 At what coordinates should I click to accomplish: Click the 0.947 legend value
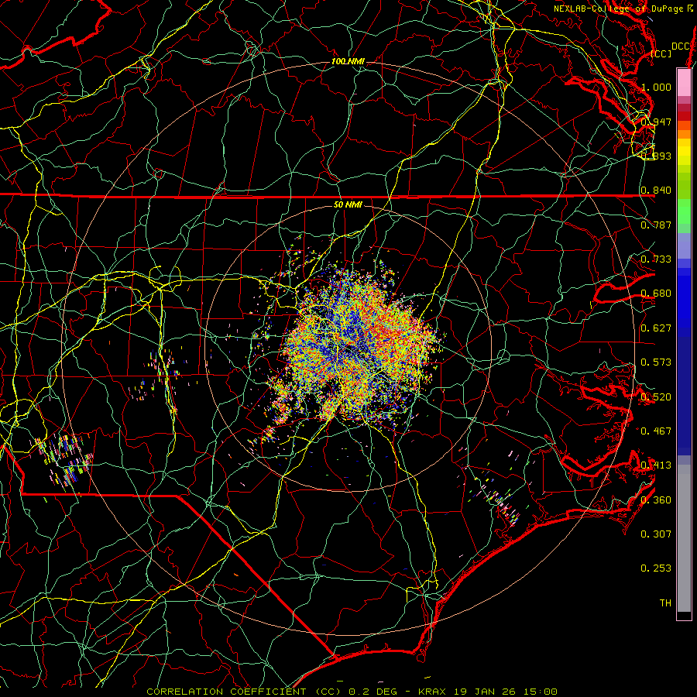[x=656, y=122]
